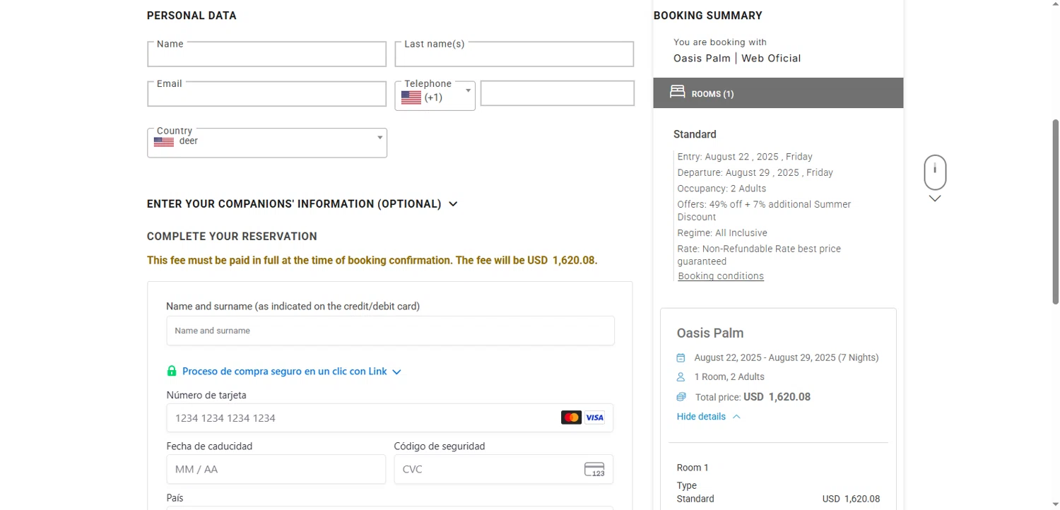Expand the companions' information section
The width and height of the screenshot is (1060, 510).
coord(302,204)
